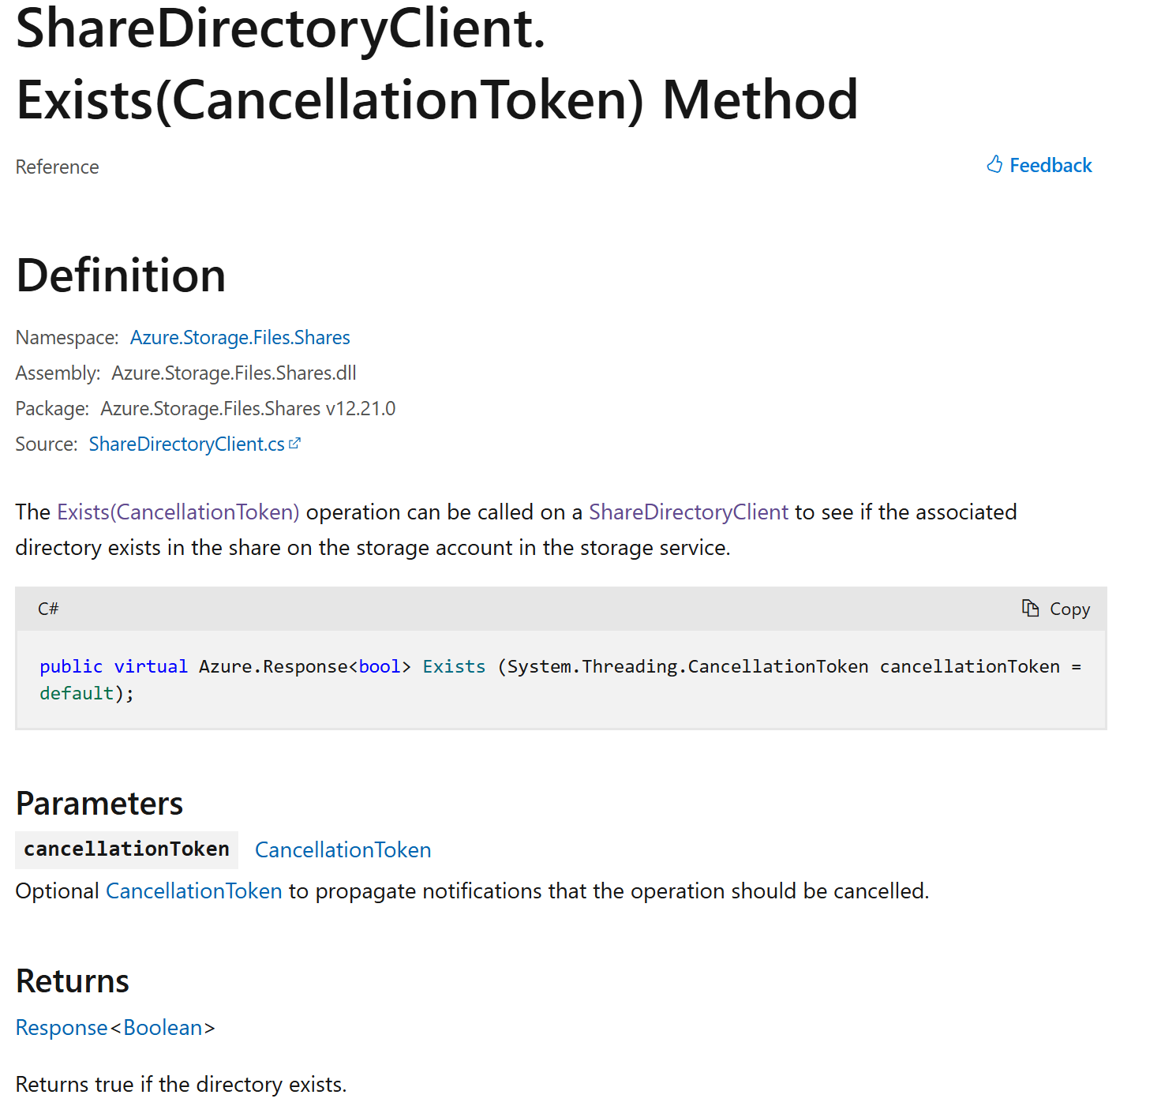Click the Returns section heading

point(73,981)
